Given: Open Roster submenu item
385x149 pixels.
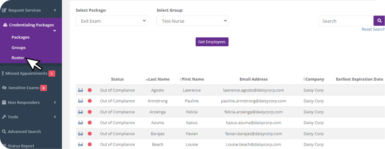Looking at the screenshot, I should [x=18, y=58].
